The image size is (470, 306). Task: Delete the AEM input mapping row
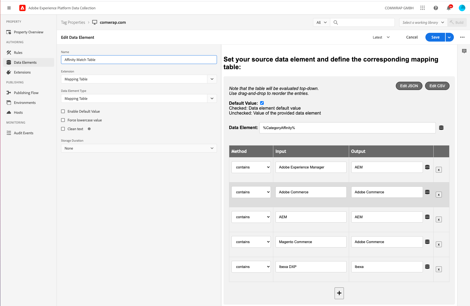[439, 220]
